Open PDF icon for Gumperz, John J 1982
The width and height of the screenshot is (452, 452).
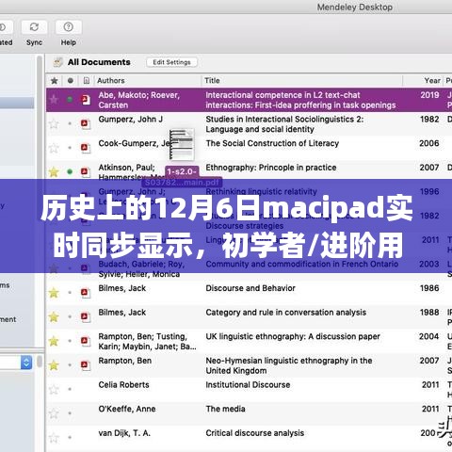click(x=85, y=123)
